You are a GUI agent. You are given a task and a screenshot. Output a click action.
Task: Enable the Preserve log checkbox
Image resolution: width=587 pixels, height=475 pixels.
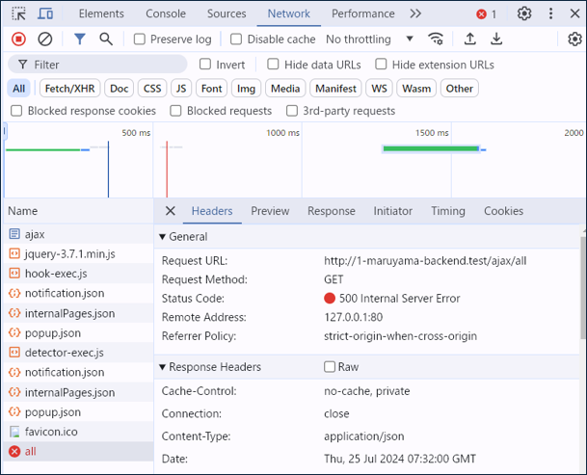click(140, 40)
